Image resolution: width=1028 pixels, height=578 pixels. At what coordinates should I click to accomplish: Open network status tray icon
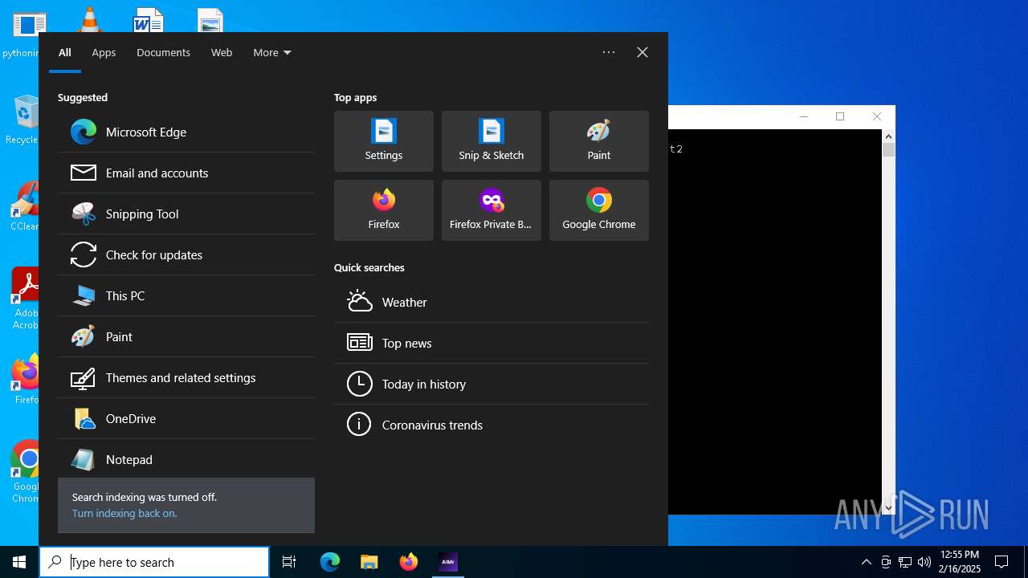point(905,562)
